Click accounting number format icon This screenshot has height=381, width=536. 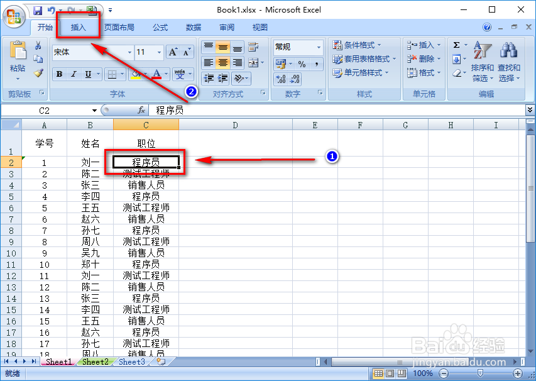(x=281, y=64)
